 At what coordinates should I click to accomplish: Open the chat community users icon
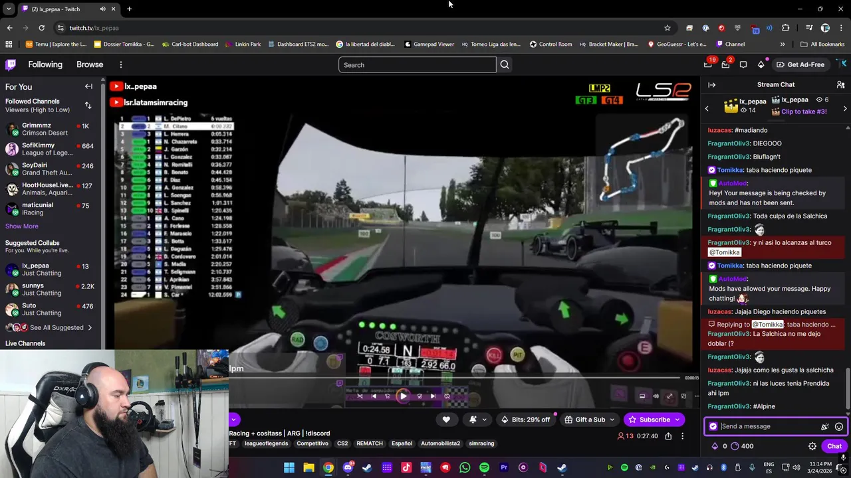click(x=840, y=85)
